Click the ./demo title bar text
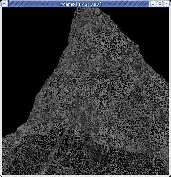 (x=68, y=4)
